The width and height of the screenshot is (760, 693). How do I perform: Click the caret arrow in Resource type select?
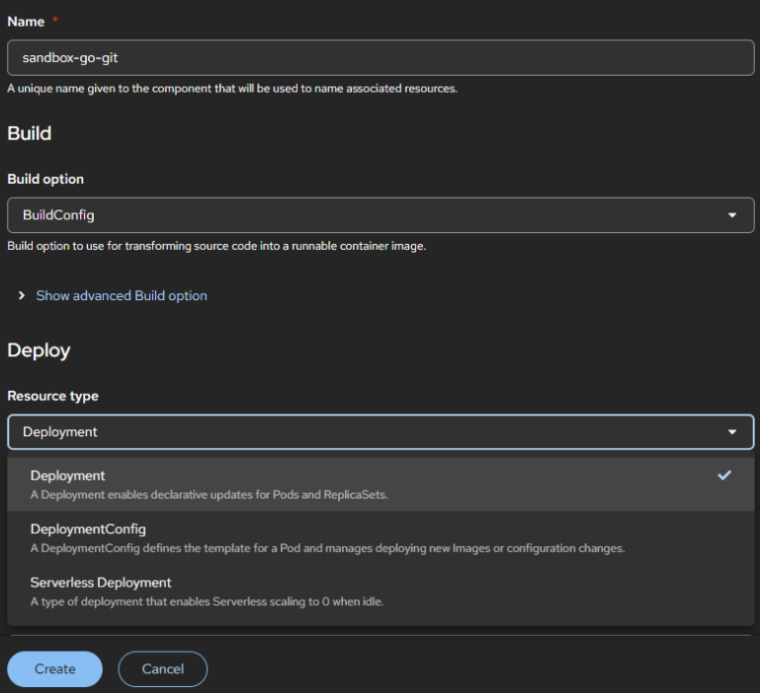[x=731, y=432]
